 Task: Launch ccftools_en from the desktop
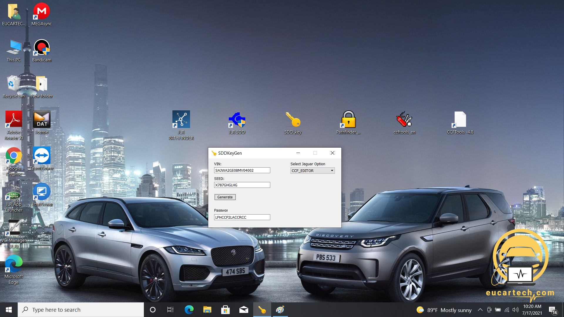tap(404, 120)
